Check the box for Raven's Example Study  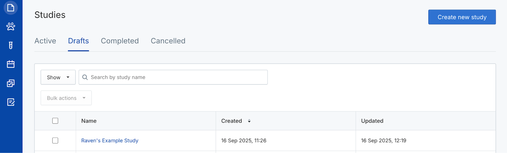(x=55, y=140)
